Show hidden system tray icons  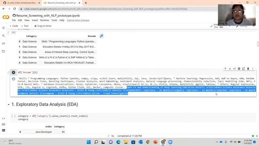[217, 142]
